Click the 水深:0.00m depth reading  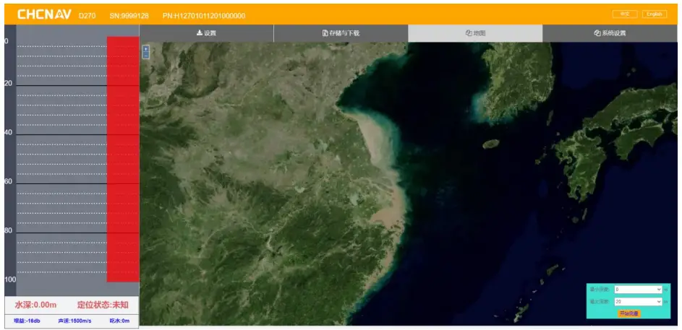click(35, 305)
